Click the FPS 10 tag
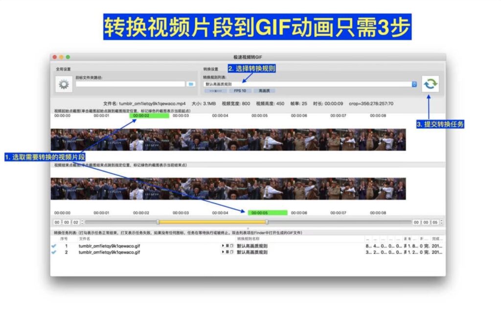This screenshot has width=501, height=313. click(x=241, y=91)
